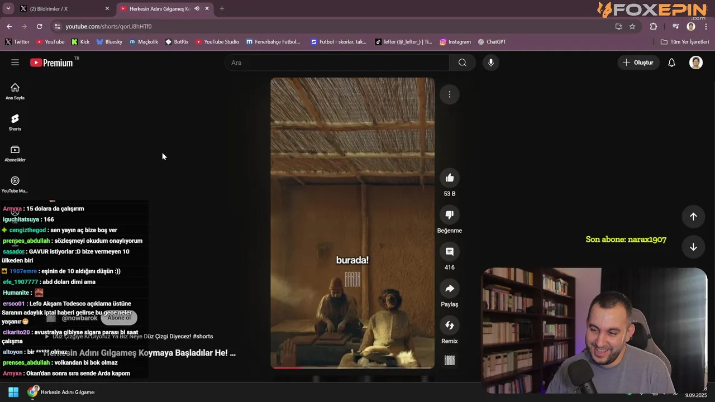This screenshot has height=402, width=715.
Task: Seek using the short's red progress bar
Action: (352, 367)
